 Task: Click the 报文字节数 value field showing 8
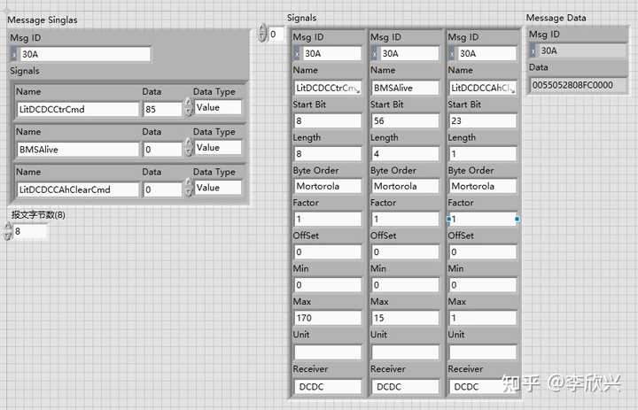30,231
